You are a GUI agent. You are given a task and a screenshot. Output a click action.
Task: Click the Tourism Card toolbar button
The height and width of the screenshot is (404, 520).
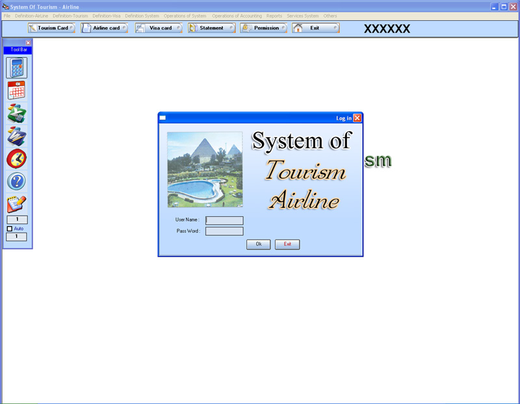tap(52, 28)
